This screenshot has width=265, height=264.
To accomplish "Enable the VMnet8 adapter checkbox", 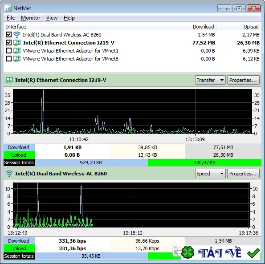I will (x=8, y=59).
